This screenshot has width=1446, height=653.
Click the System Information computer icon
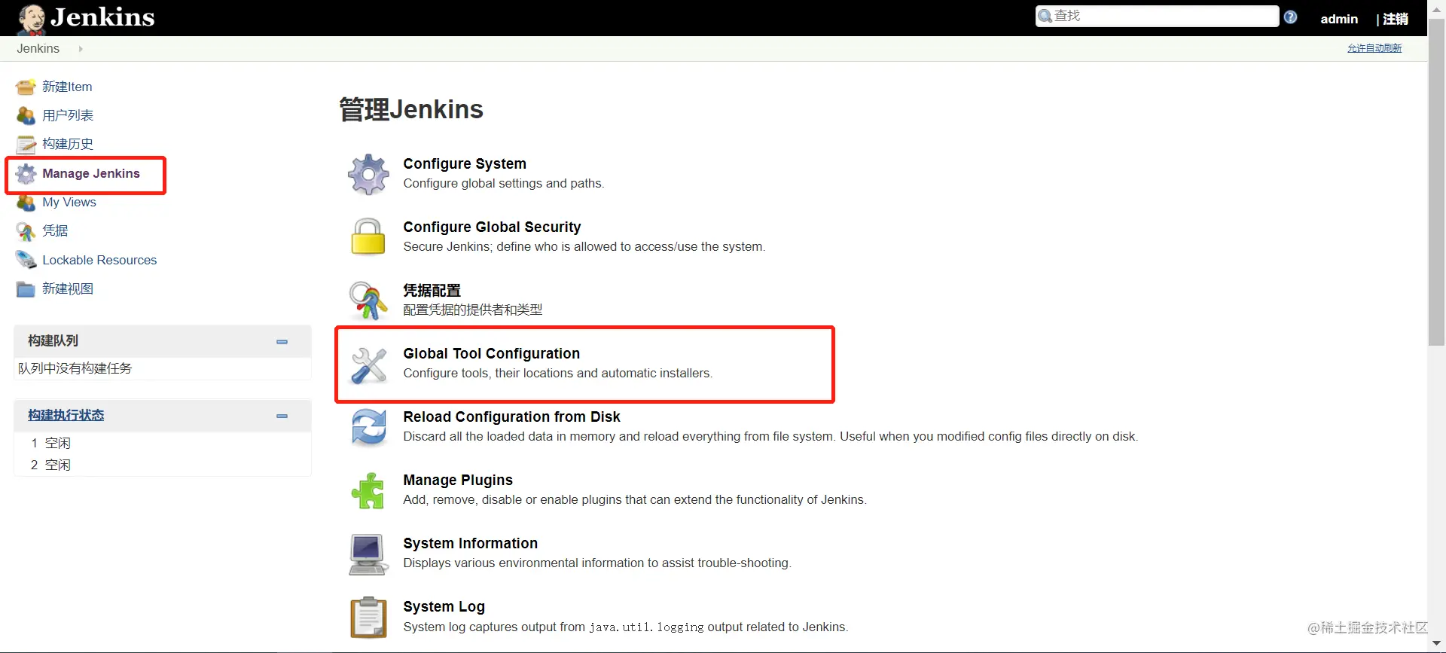(368, 554)
